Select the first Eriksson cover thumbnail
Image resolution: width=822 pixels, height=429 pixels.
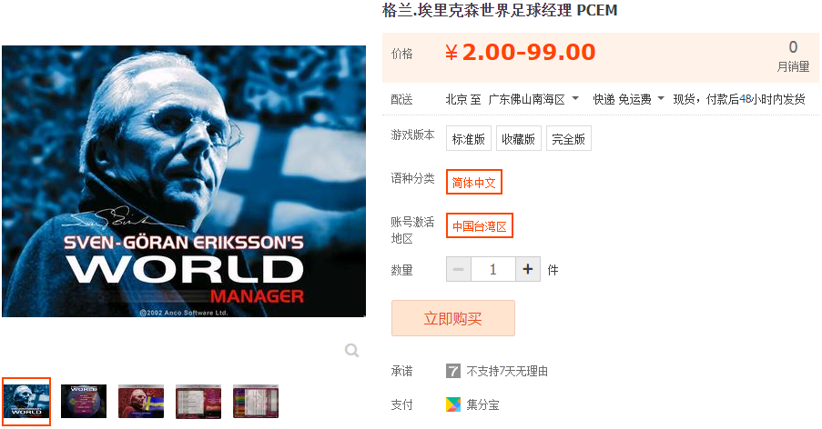(x=26, y=401)
